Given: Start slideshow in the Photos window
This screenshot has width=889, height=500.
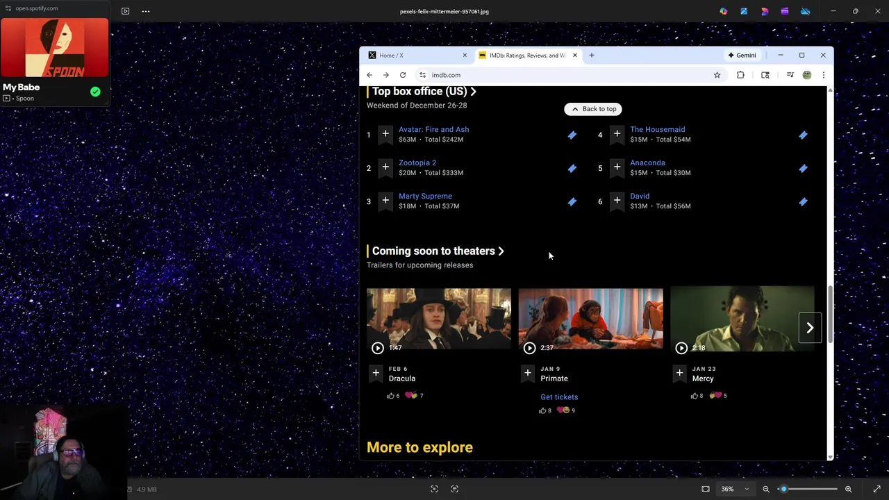Looking at the screenshot, I should [125, 11].
